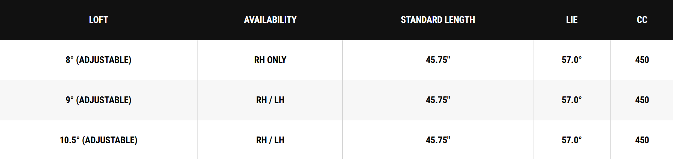The image size is (673, 159).
Task: Click RH / LH in the 10.5° row
Action: click(270, 140)
